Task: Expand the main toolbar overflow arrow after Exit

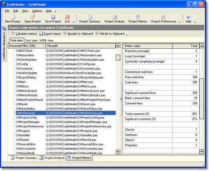Action: (x=73, y=22)
